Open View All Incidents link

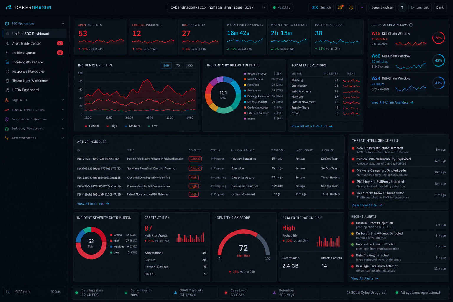93,204
